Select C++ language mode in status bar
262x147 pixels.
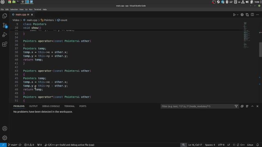(x=242, y=145)
